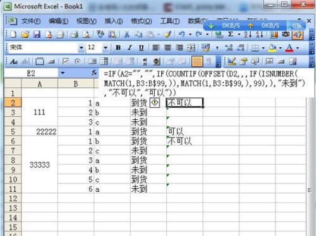
Task: Open the 编辑(E) menu
Action: point(58,21)
